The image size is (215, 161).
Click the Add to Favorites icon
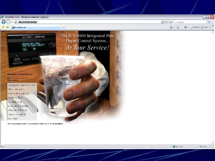point(7,27)
